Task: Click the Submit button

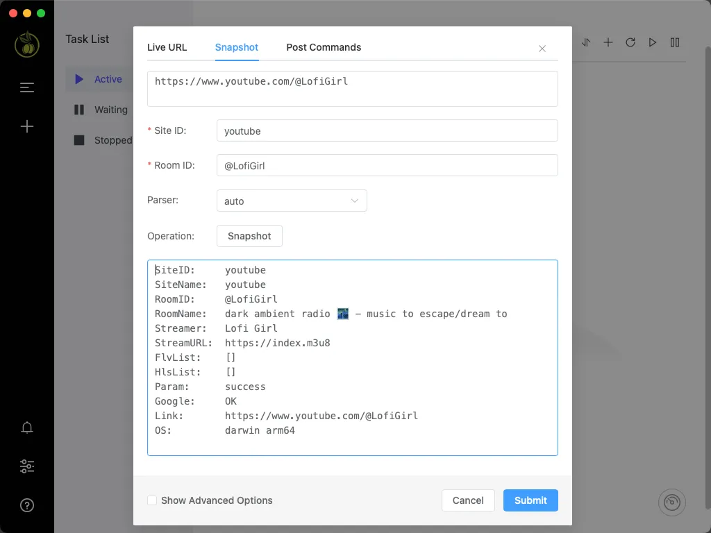Action: (x=530, y=500)
